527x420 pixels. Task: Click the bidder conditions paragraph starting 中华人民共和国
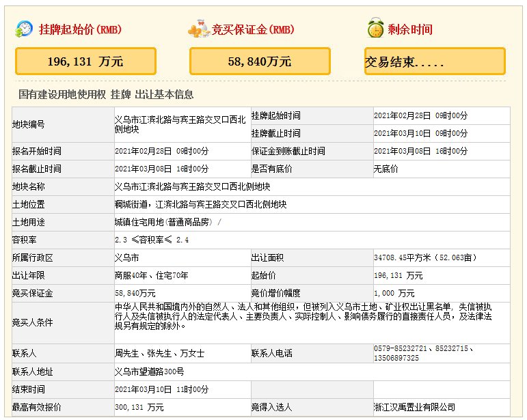[303, 316]
